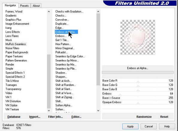
Task: Open the About tab
Action: click(36, 6)
